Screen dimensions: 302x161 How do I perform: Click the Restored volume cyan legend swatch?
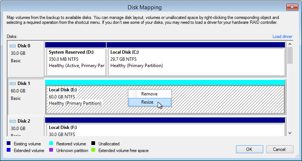[x=51, y=143]
